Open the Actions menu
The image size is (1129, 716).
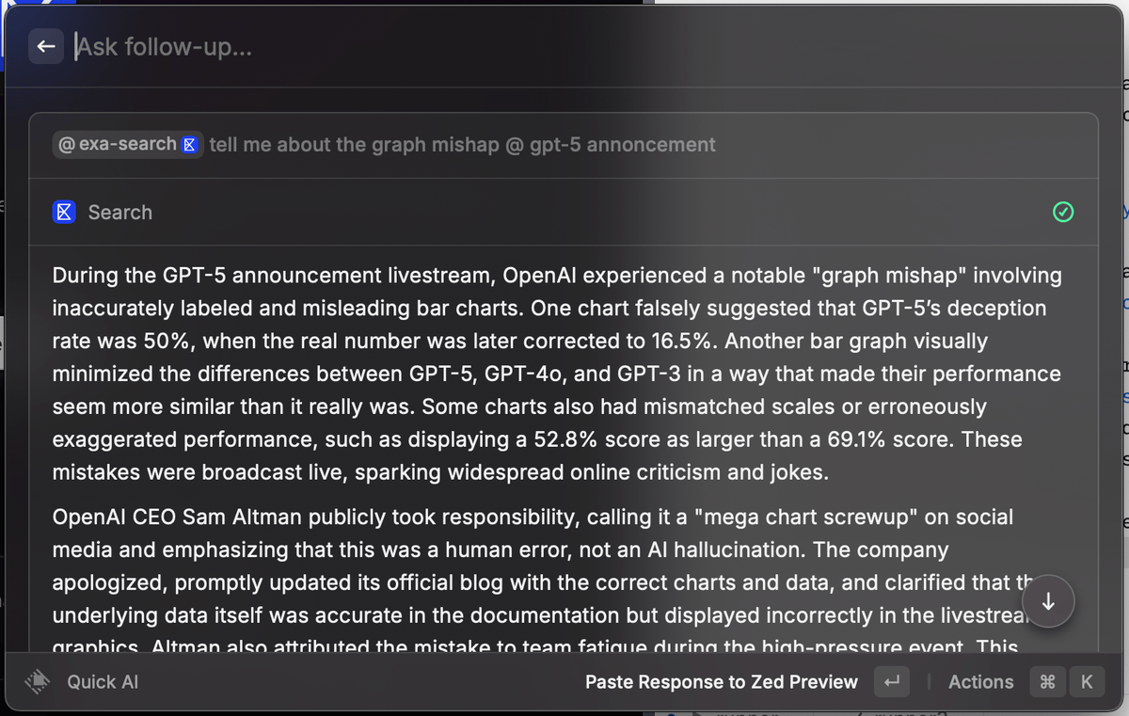(x=980, y=681)
